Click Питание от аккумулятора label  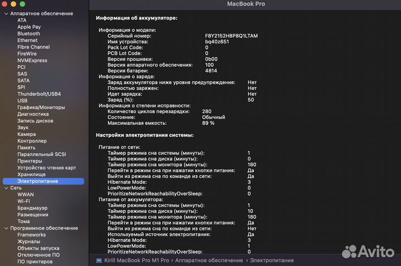(x=131, y=200)
